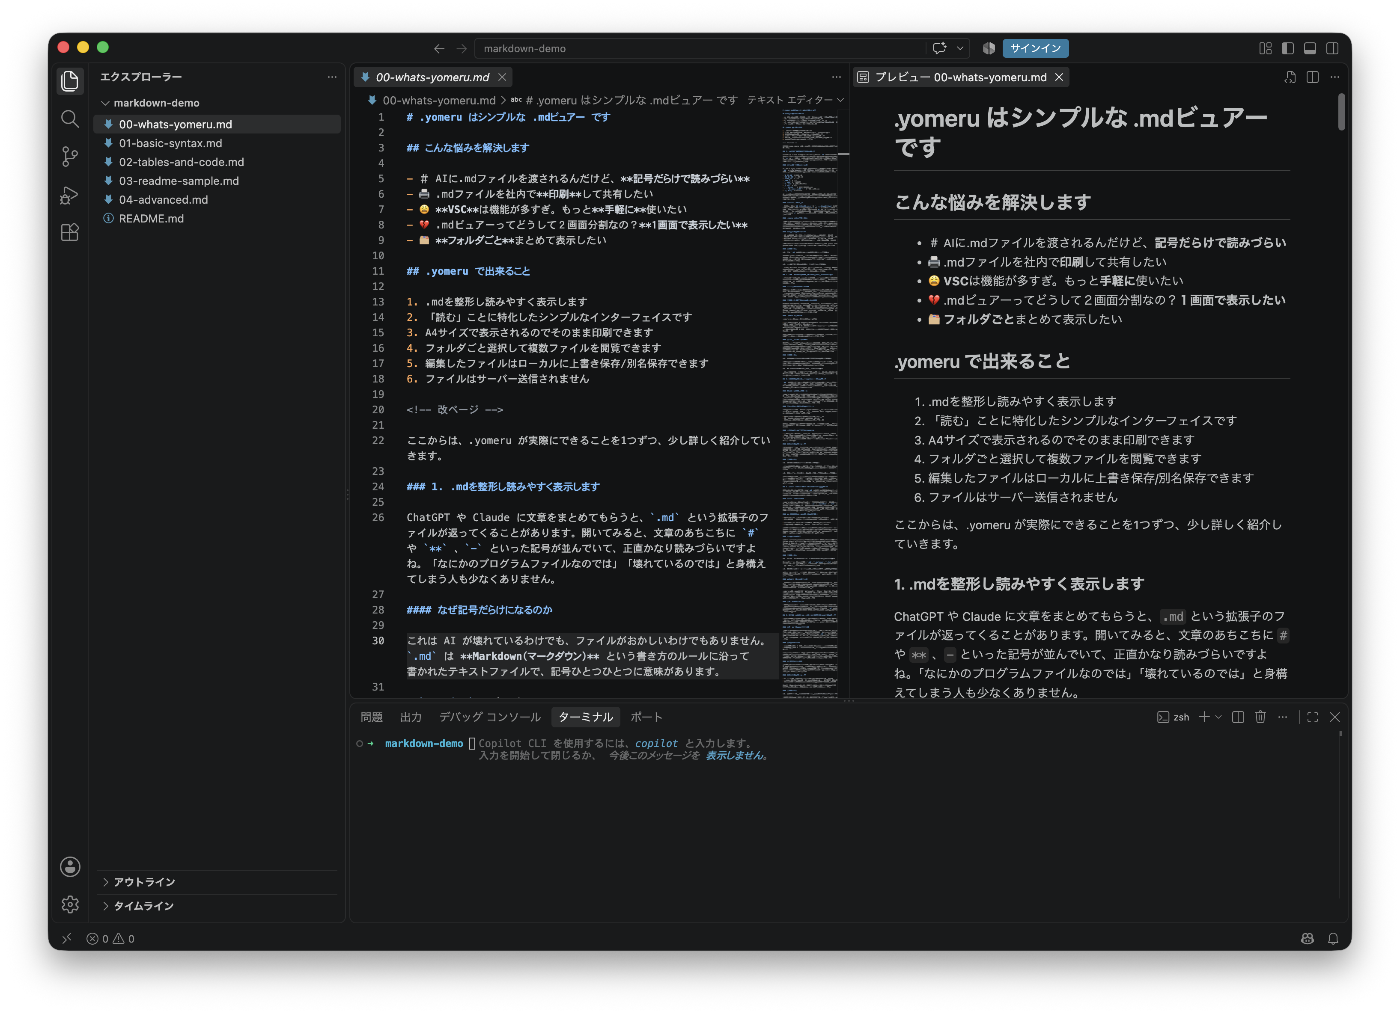Image resolution: width=1400 pixels, height=1014 pixels.
Task: Select the ターミナル panel tab
Action: [x=585, y=717]
